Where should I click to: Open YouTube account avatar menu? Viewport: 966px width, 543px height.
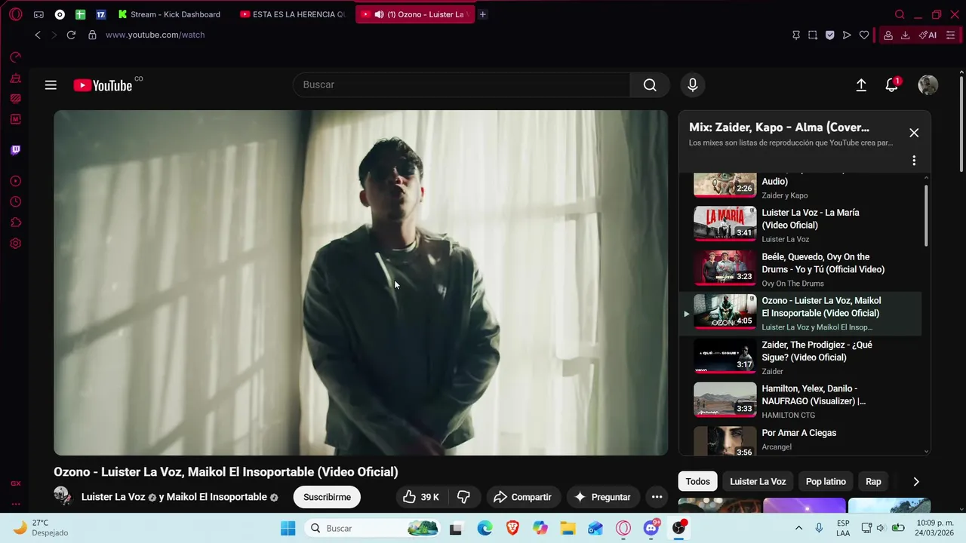(928, 85)
